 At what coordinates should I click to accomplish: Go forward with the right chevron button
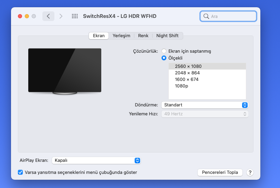click(x=61, y=16)
